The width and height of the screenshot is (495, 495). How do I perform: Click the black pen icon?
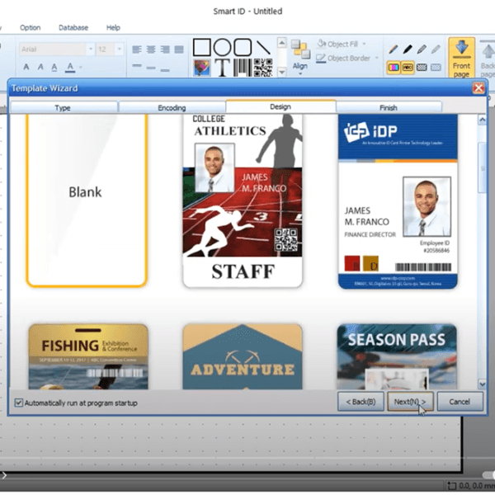[x=408, y=49]
